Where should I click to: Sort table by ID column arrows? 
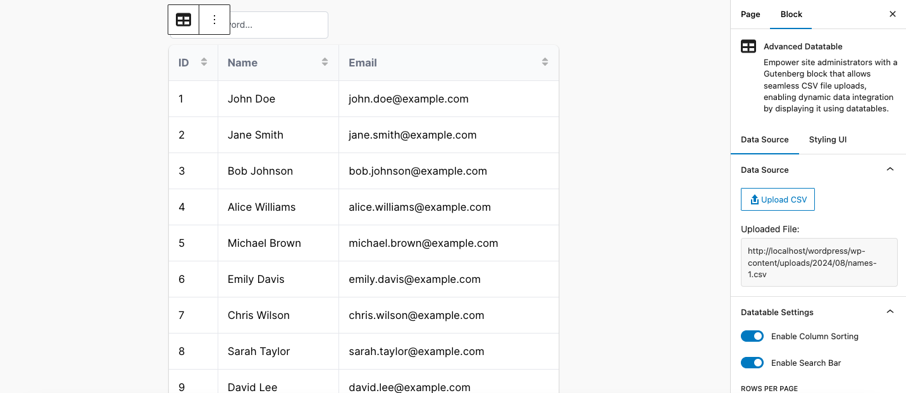tap(204, 62)
